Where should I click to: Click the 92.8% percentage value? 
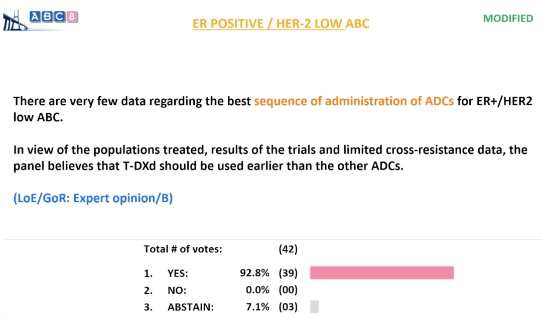(254, 273)
